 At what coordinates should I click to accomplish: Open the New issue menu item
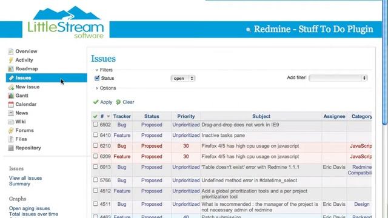pos(27,87)
